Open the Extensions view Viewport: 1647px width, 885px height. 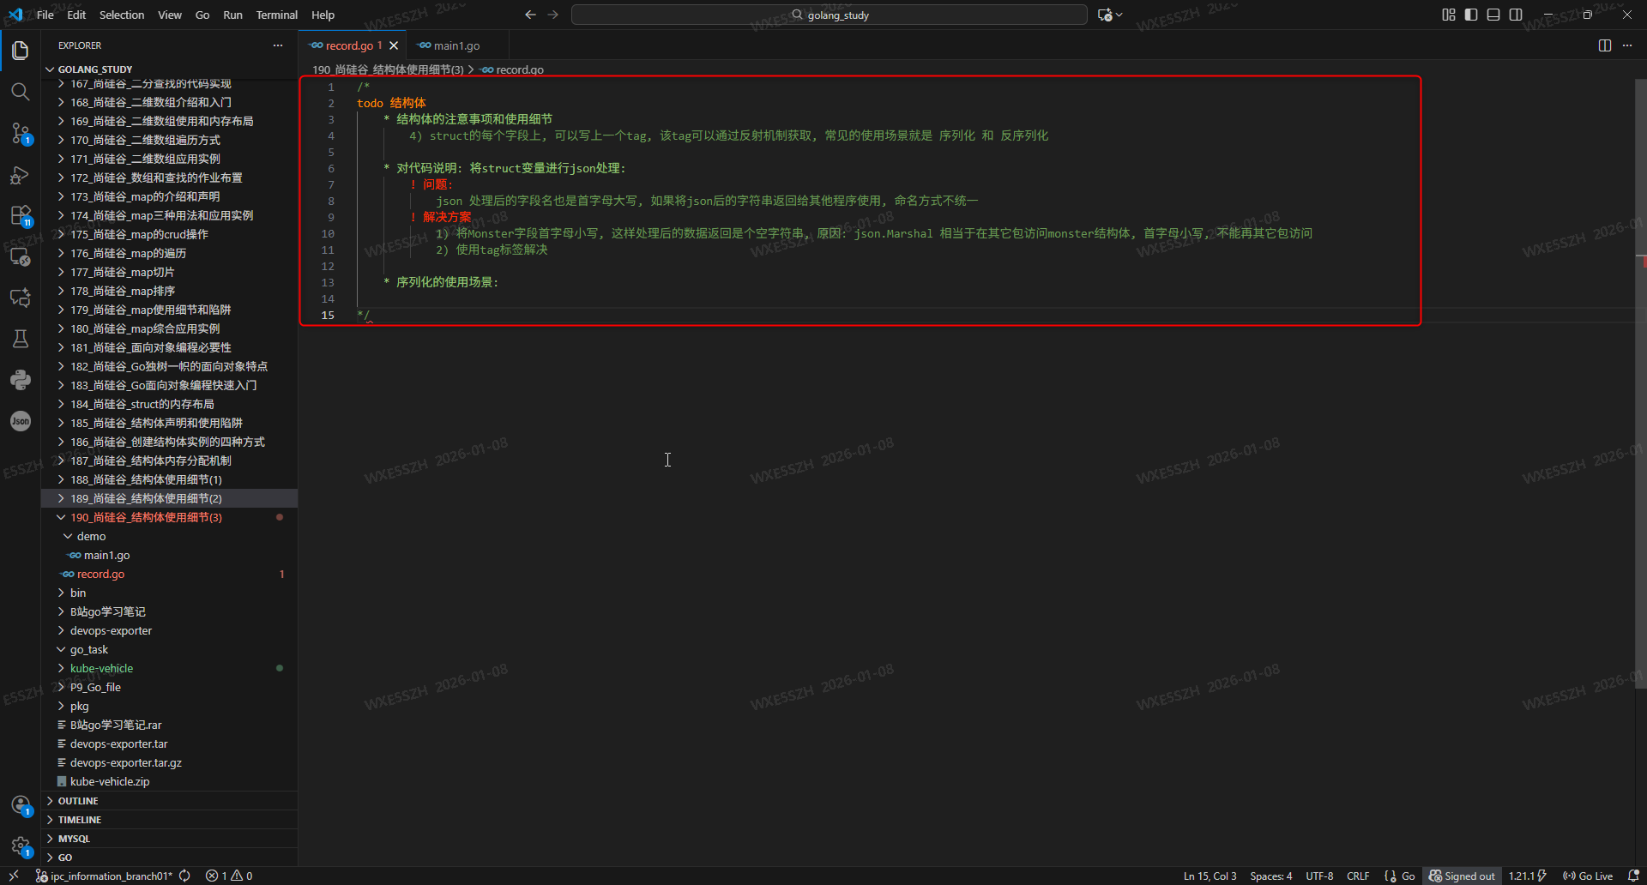point(21,215)
